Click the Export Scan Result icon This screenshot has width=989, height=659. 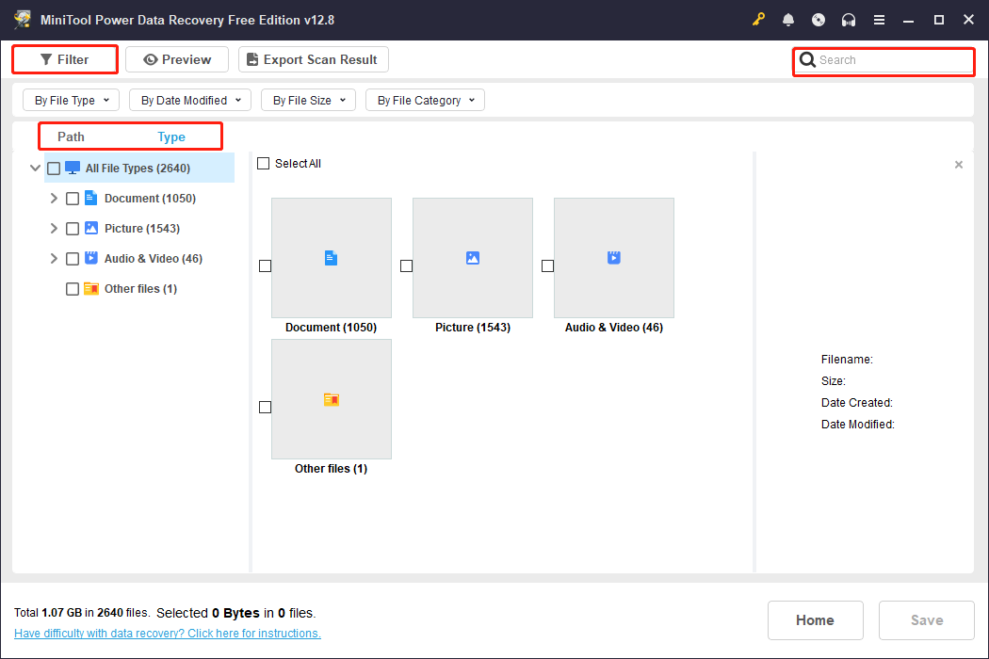251,58
